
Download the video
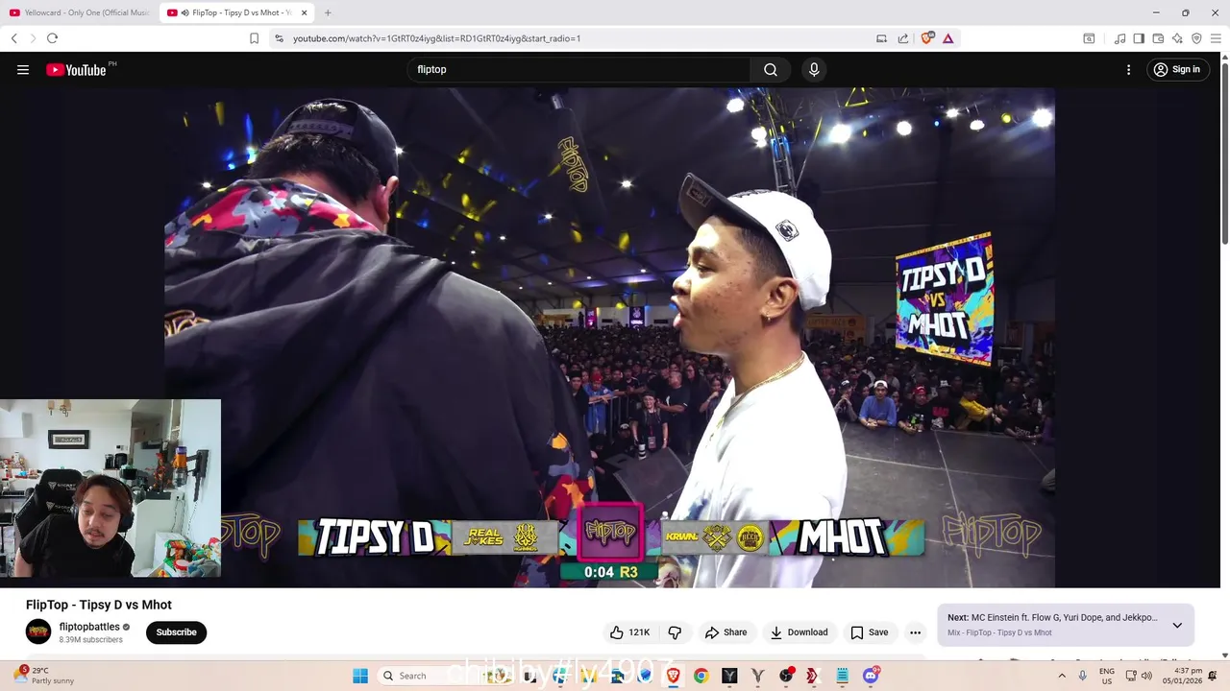tap(799, 632)
